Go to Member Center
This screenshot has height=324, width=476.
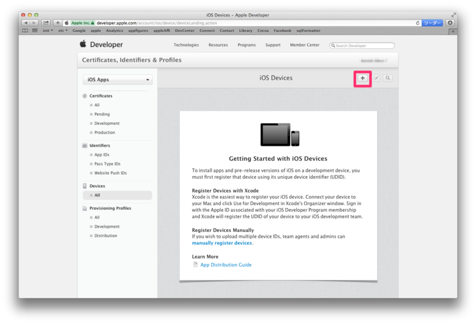pyautogui.click(x=305, y=45)
